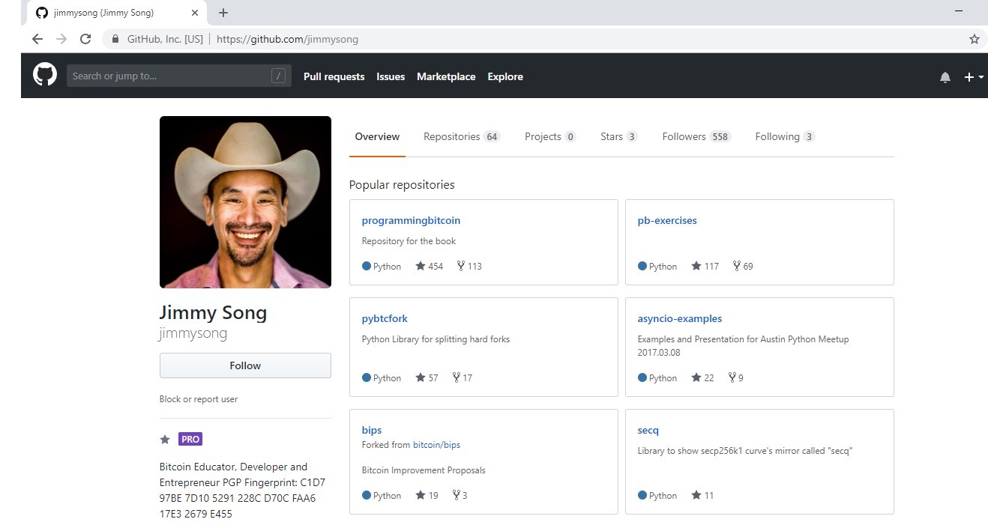988x528 pixels.
Task: Click star count 57 on pybtcfork
Action: click(427, 377)
